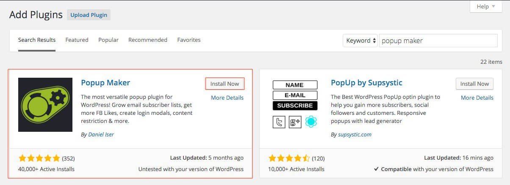
Task: Switch to the Featured tab
Action: (x=77, y=40)
